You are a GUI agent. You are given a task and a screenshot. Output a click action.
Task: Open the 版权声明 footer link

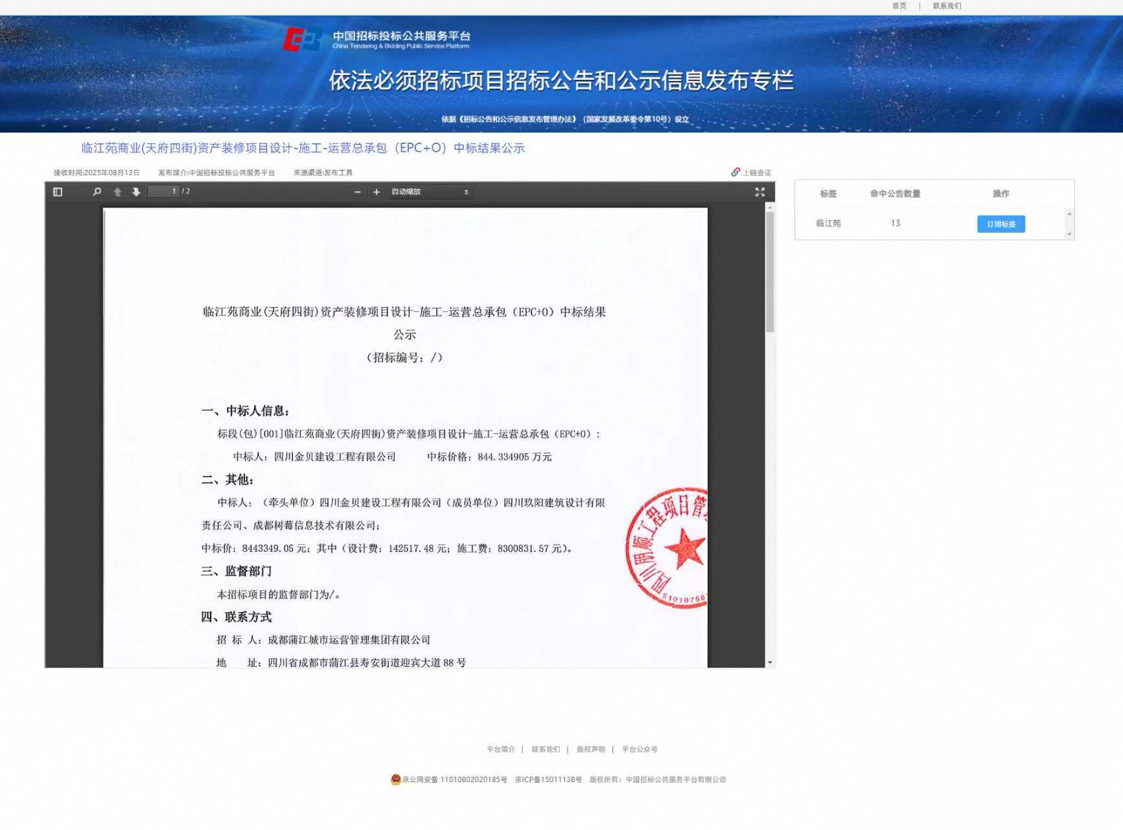pos(590,749)
